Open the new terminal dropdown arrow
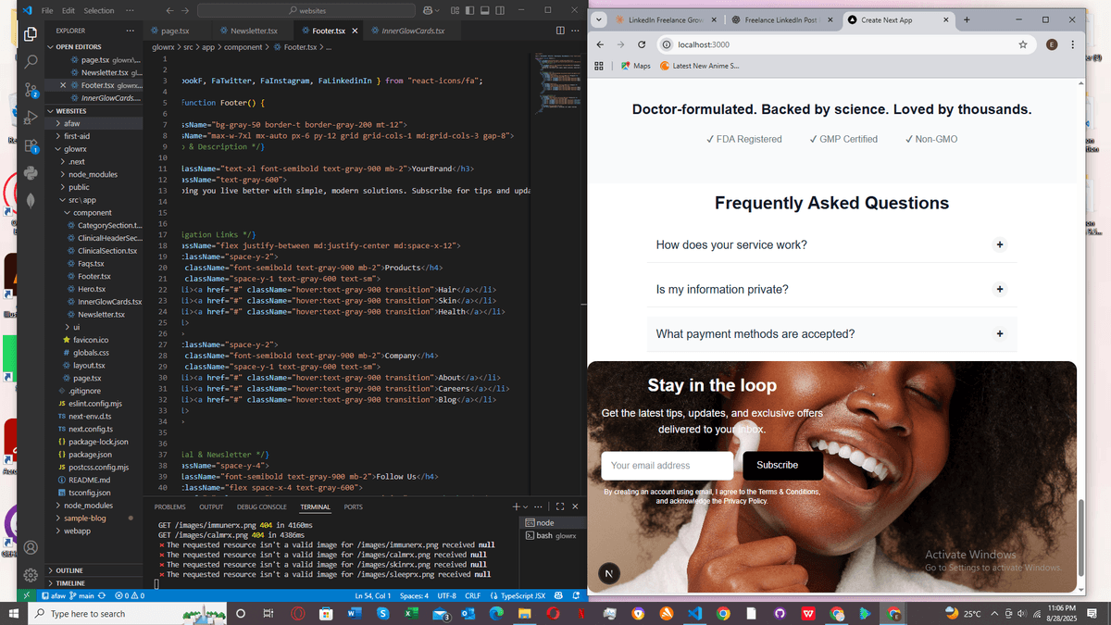 [526, 507]
